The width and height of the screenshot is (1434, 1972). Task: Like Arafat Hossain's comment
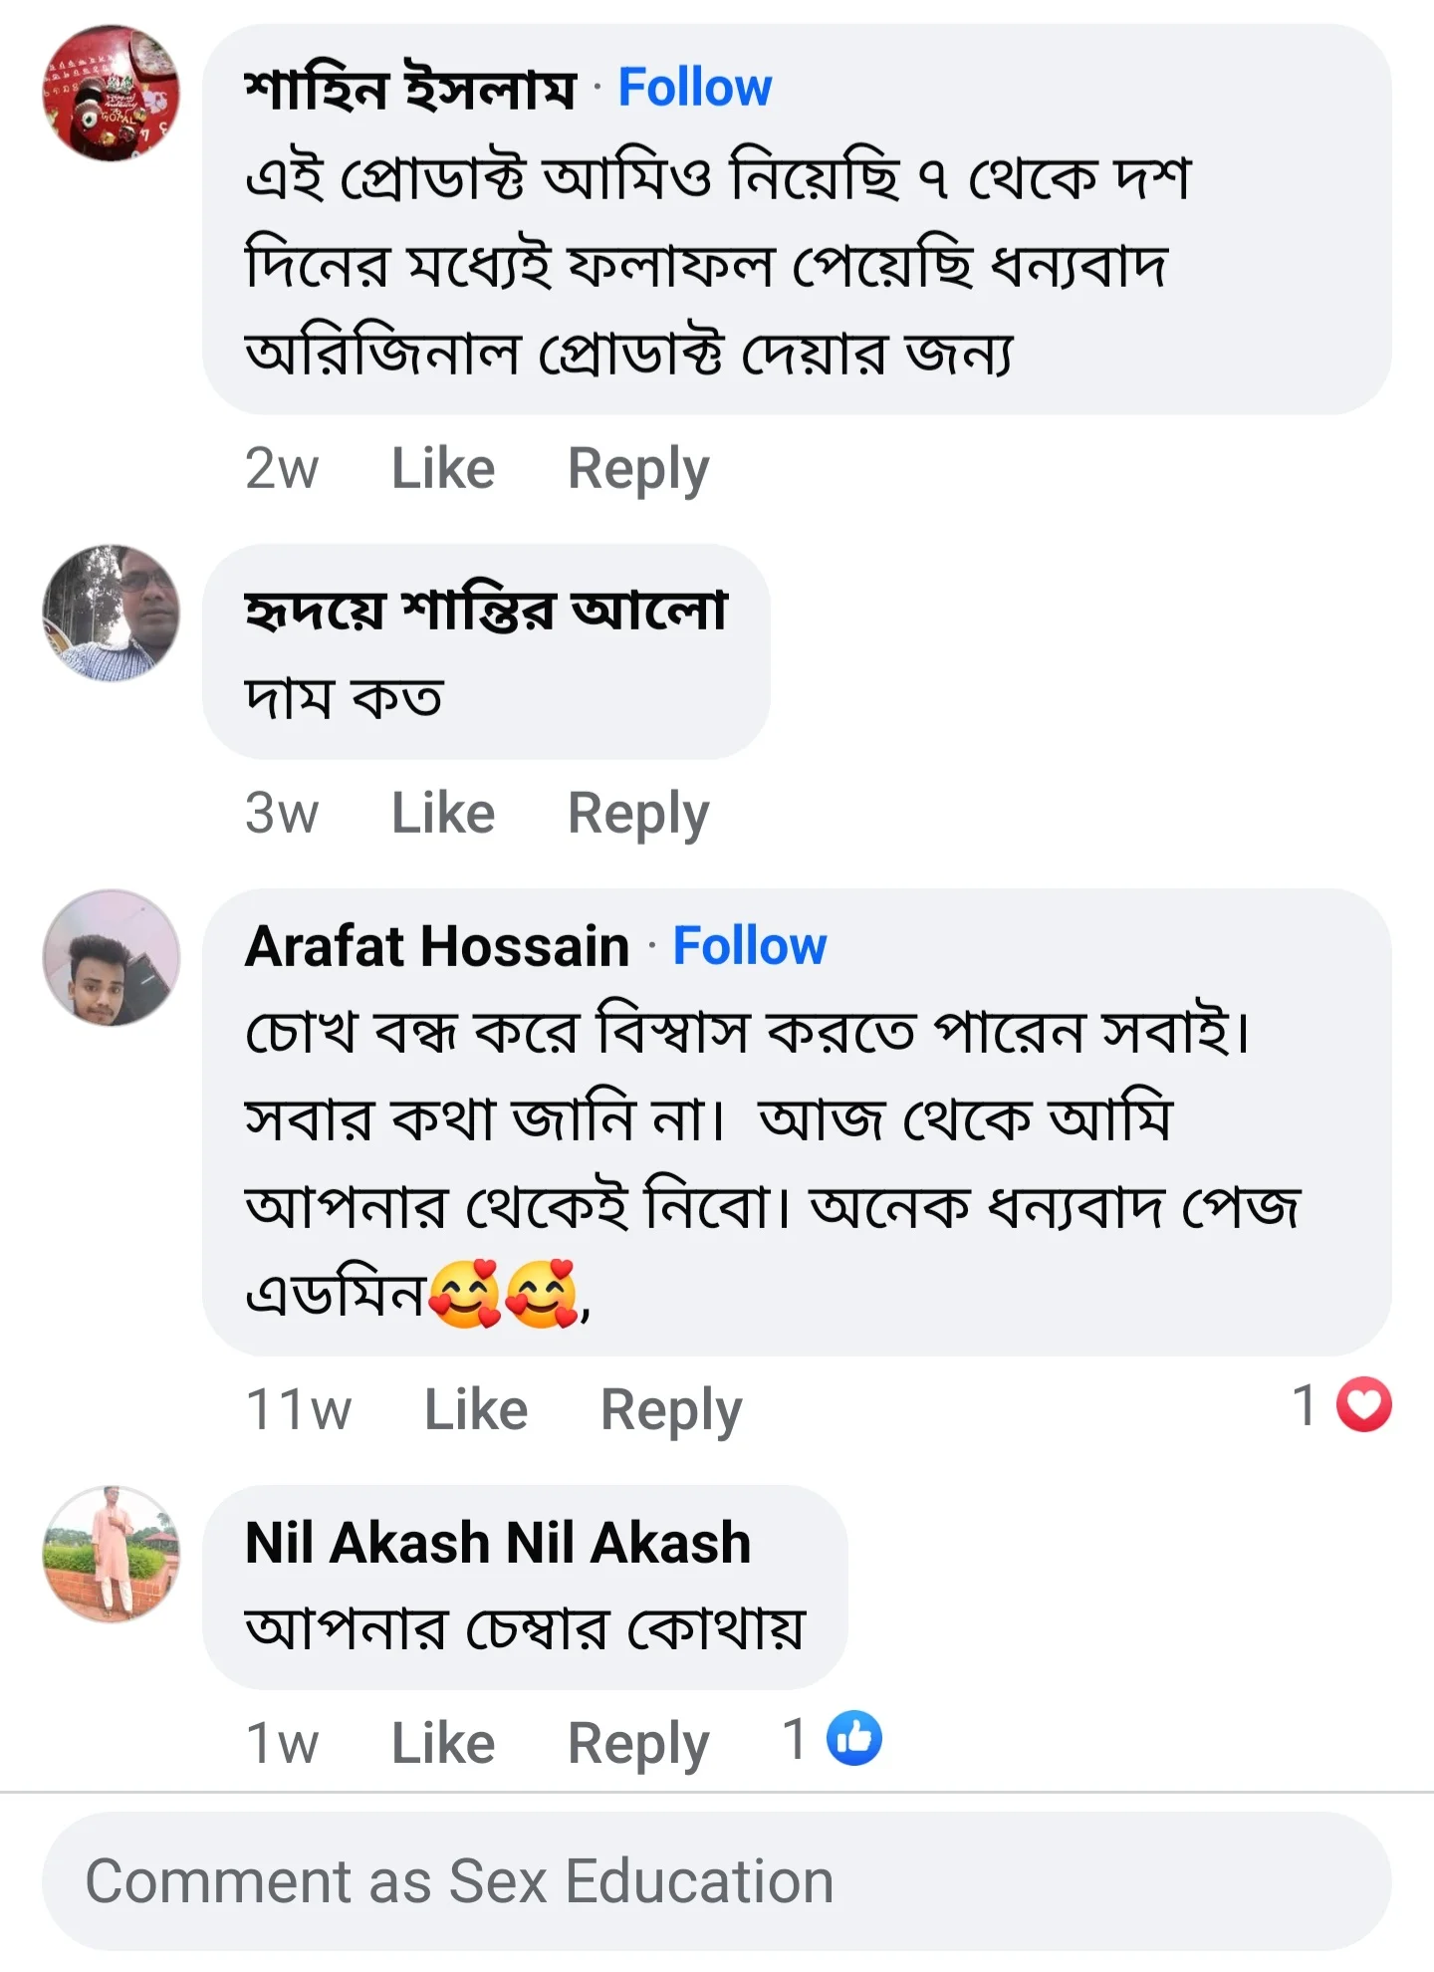point(475,1409)
